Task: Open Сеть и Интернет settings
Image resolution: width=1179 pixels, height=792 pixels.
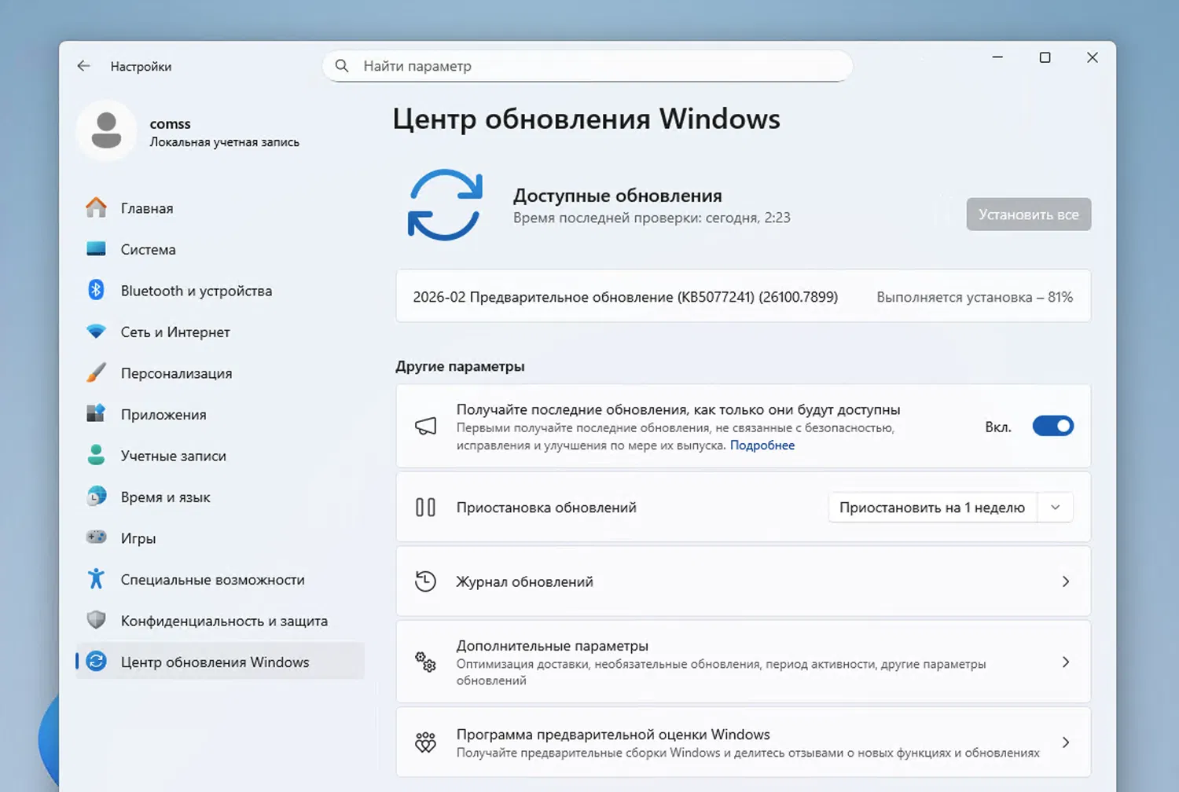Action: click(x=220, y=332)
